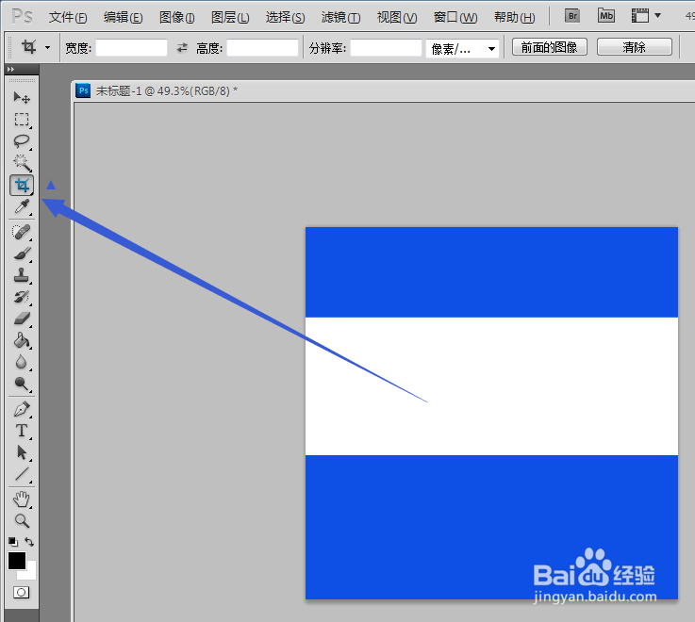Select the Blur tool
The height and width of the screenshot is (622, 695).
[22, 362]
